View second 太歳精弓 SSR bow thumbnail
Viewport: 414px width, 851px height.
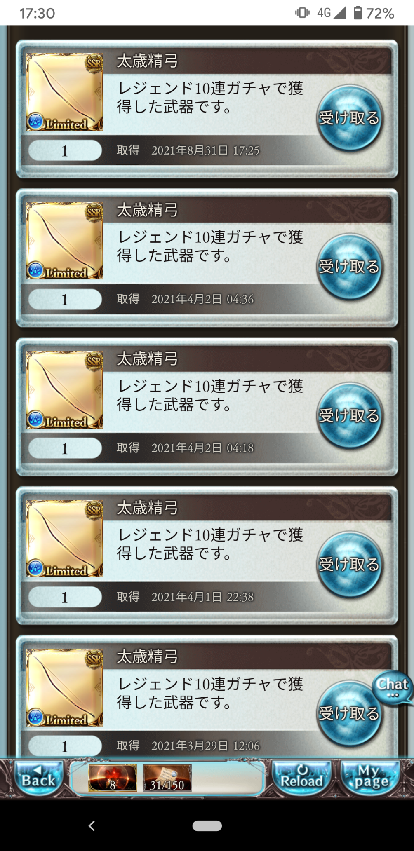(65, 241)
